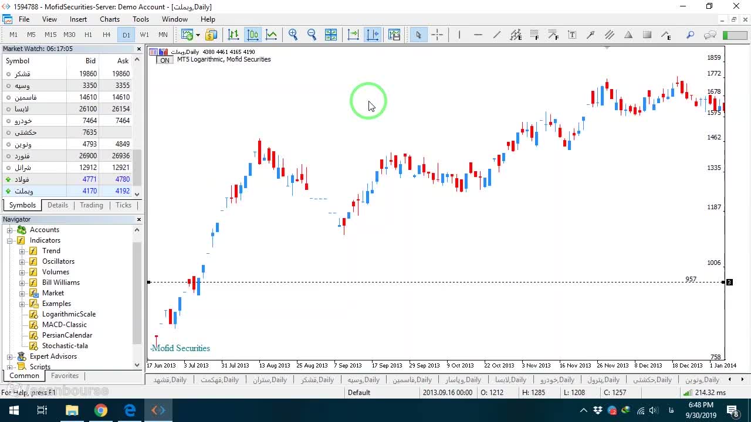
Task: Open the new chart toolbar button
Action: pyautogui.click(x=187, y=35)
